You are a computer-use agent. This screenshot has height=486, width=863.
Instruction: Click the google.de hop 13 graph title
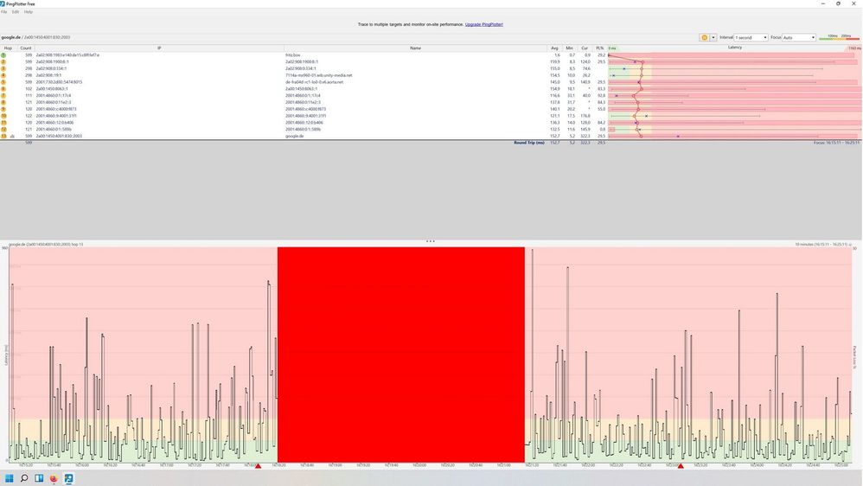pyautogui.click(x=46, y=245)
